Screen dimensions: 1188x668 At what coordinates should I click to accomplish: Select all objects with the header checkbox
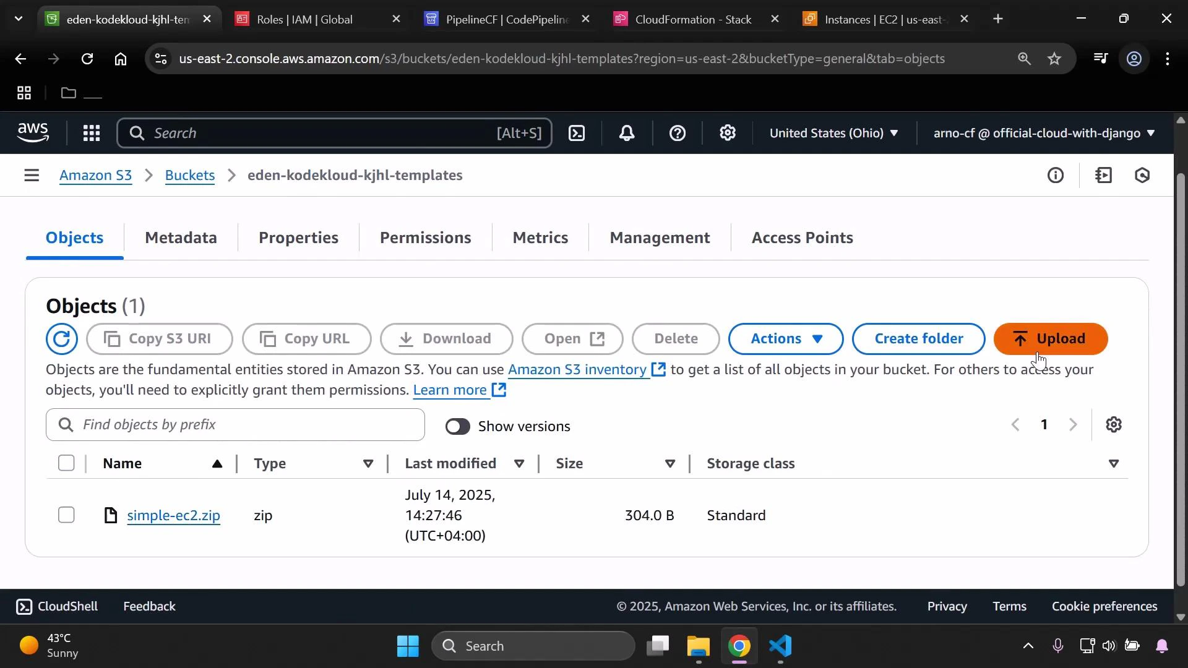tap(66, 463)
